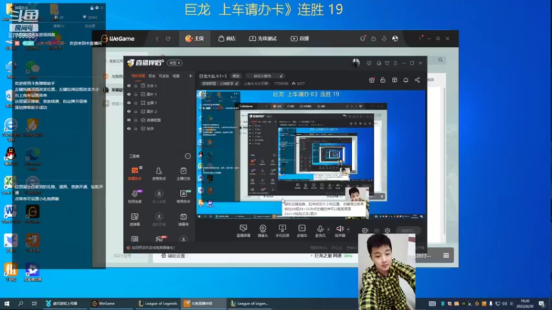Collapse the toolbox with the minus circle
The height and width of the screenshot is (310, 552).
pos(188,156)
